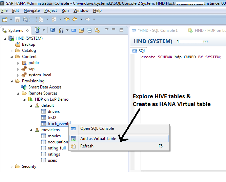The image size is (226, 182).
Task: Click the New wizard toolbar icon
Action: click(x=5, y=19)
